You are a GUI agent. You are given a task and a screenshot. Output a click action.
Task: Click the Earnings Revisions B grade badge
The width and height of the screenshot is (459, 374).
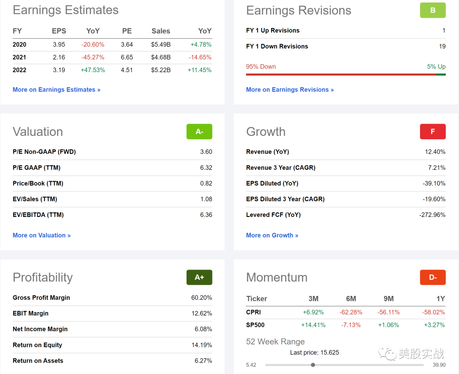click(433, 10)
